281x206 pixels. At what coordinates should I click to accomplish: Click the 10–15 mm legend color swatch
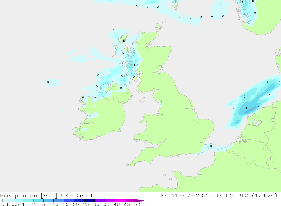click(x=59, y=200)
